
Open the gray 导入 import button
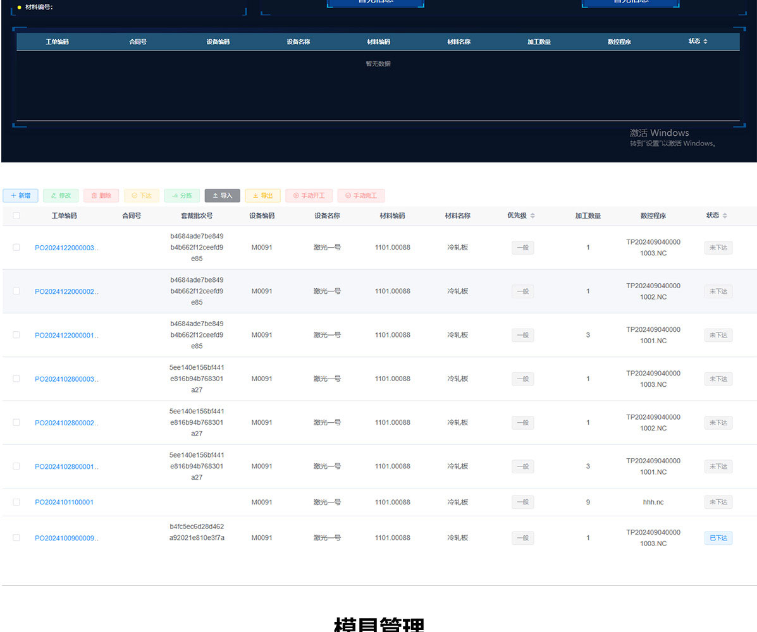pos(222,196)
